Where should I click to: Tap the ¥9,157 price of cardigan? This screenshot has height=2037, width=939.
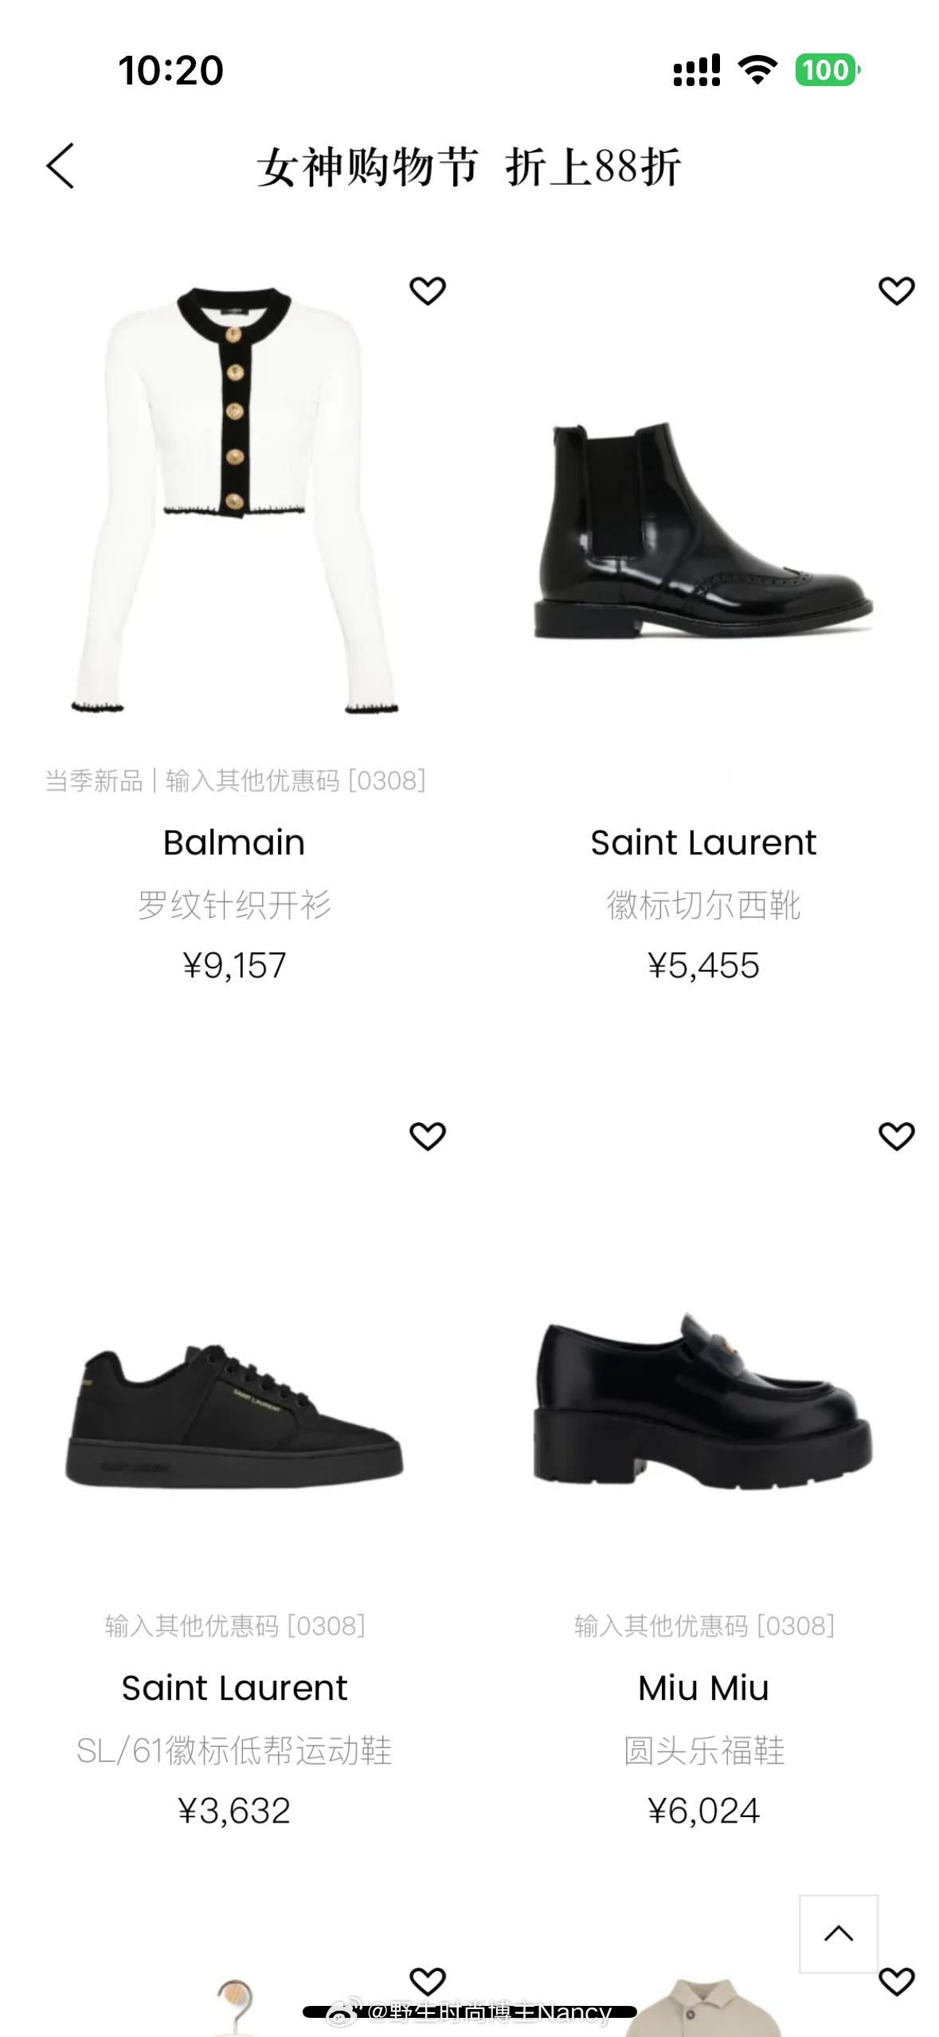[234, 966]
